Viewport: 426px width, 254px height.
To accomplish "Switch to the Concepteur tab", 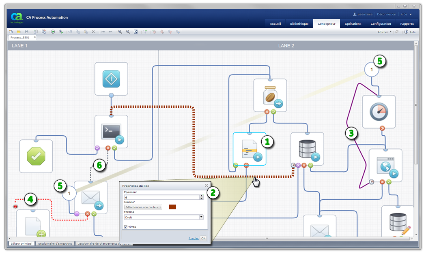I will coord(327,23).
